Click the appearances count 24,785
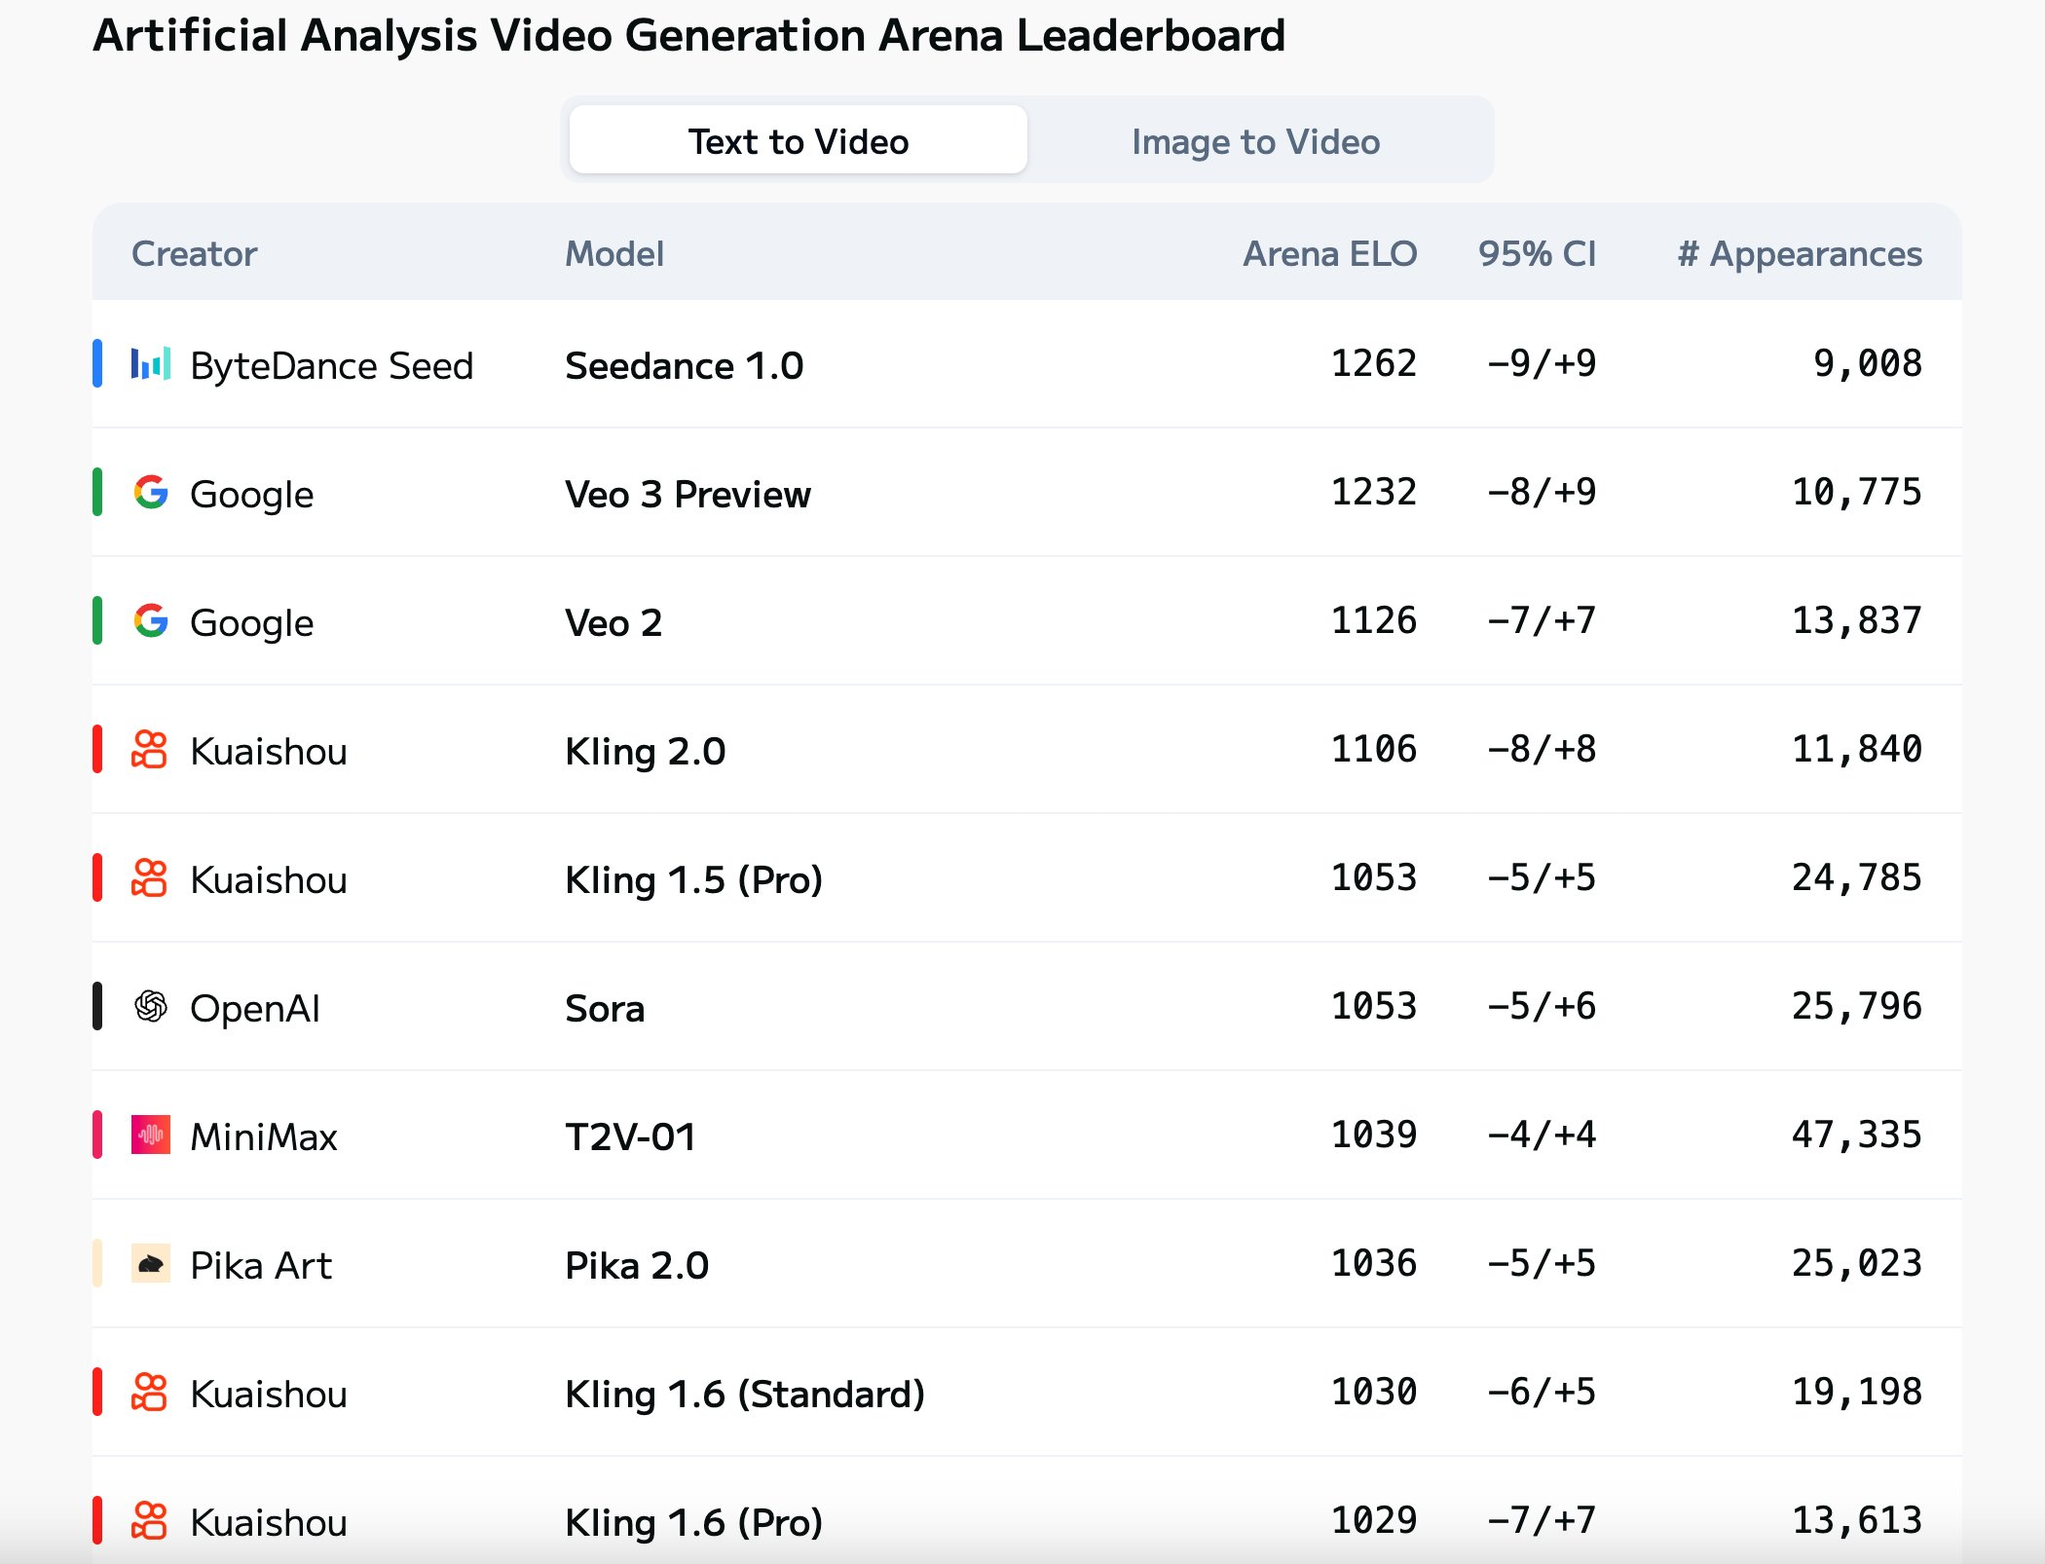The image size is (2045, 1564). tap(1857, 878)
